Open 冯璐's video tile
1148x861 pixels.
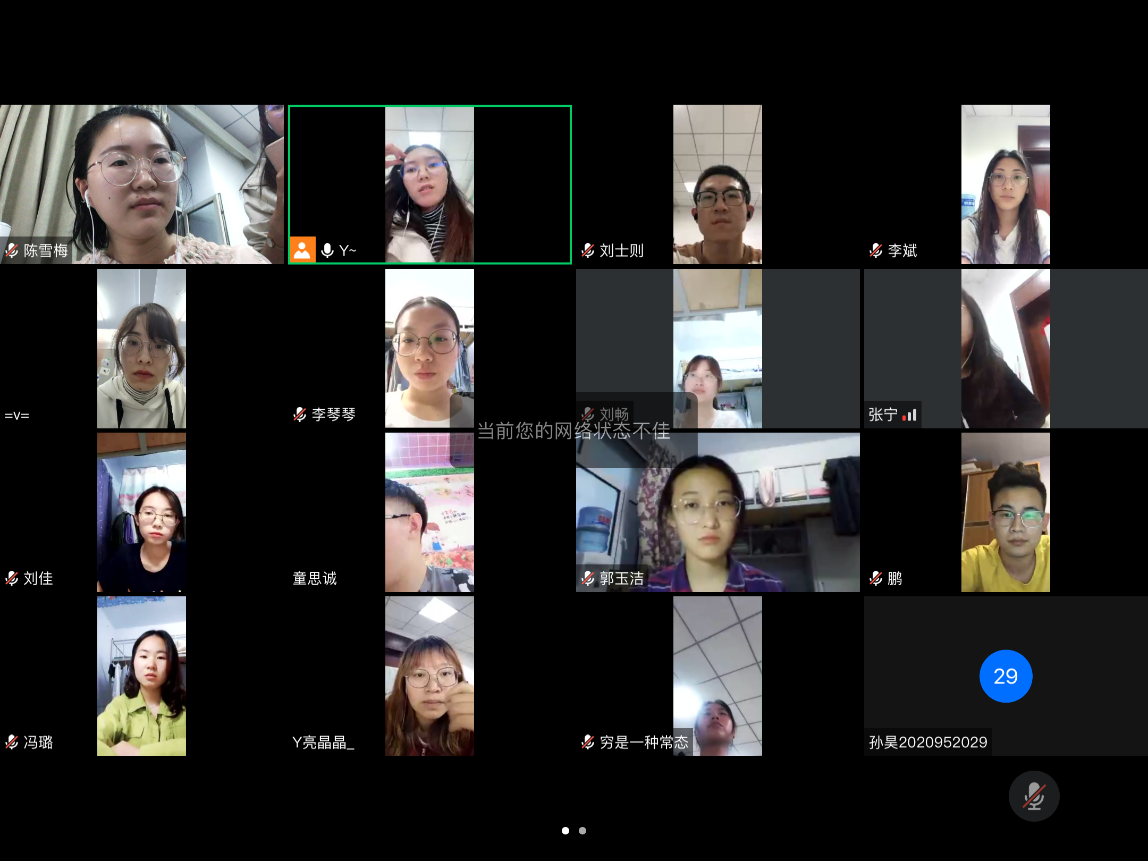point(142,676)
